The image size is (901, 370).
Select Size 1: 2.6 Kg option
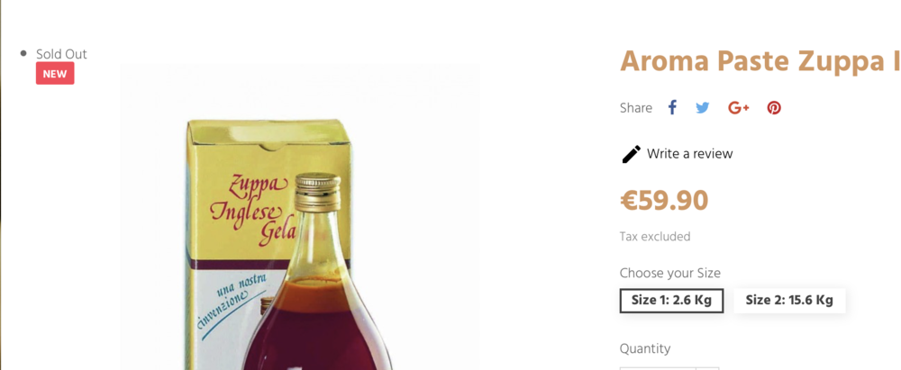[x=671, y=301]
